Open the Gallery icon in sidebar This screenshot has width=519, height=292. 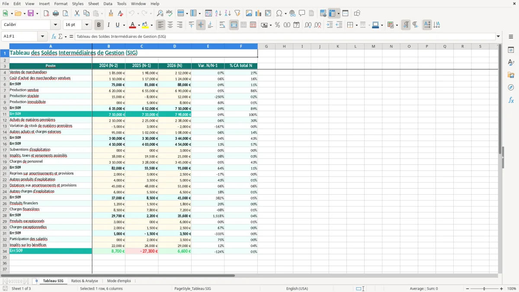(511, 75)
